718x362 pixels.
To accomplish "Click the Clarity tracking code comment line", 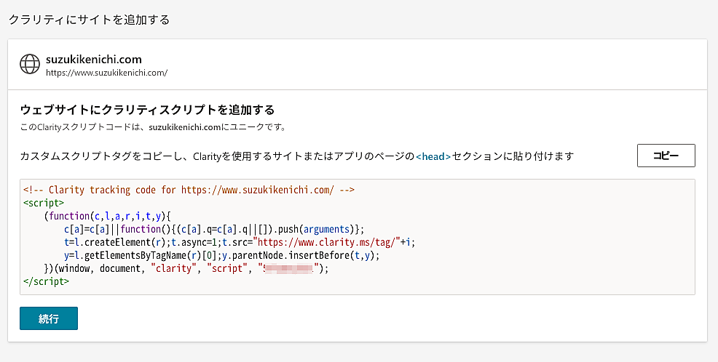I will coord(189,190).
